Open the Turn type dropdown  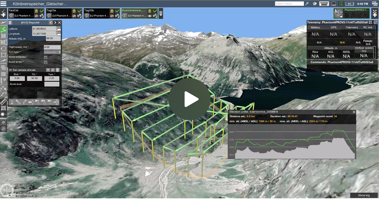[52, 52]
